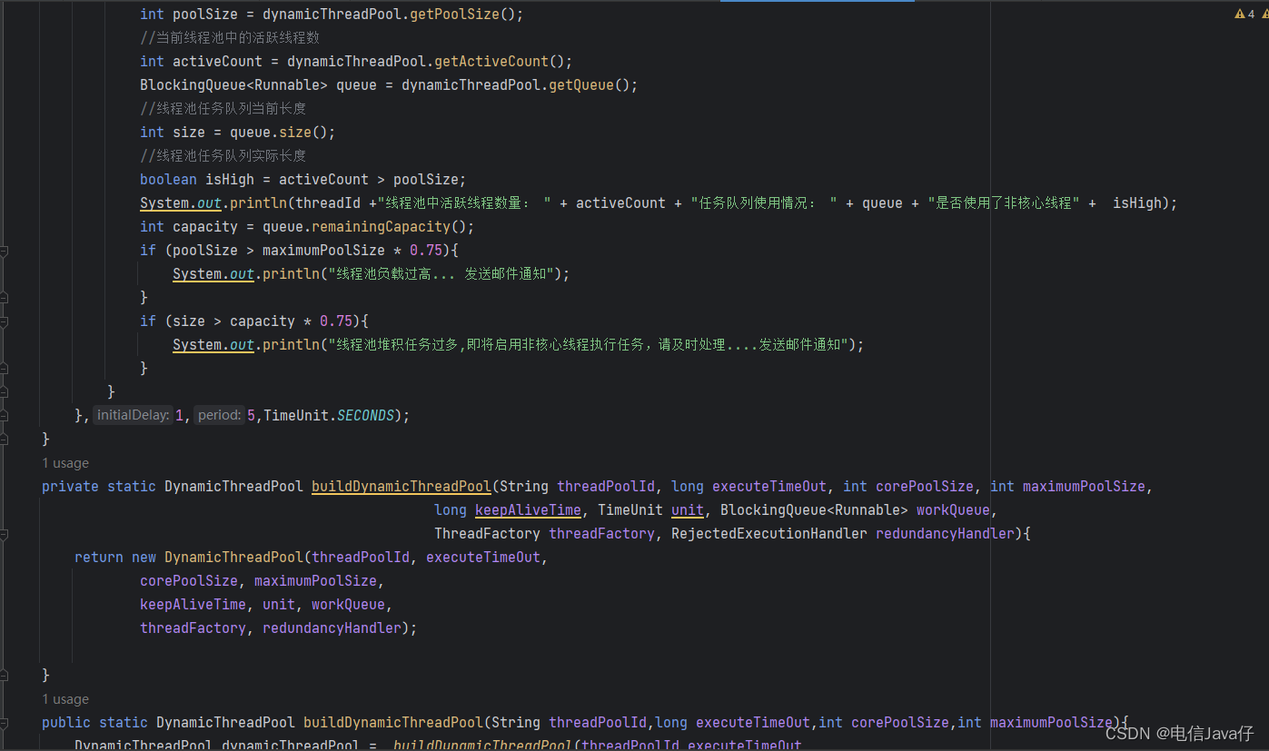Screen dimensions: 1269x751
Task: Click fold marker on brace above first '1 usage'
Action: pos(4,439)
